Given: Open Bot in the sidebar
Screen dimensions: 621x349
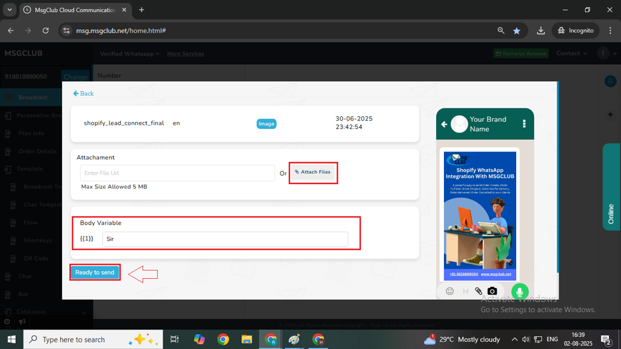Looking at the screenshot, I should (24, 294).
